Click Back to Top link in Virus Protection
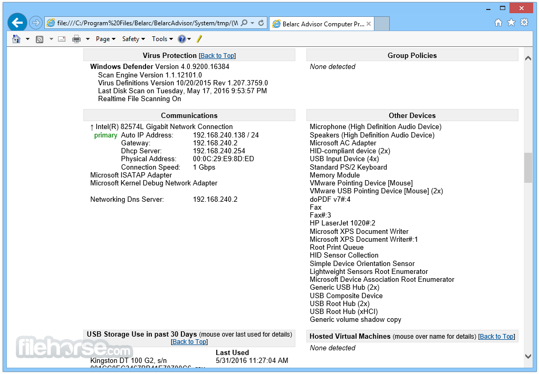 point(218,56)
